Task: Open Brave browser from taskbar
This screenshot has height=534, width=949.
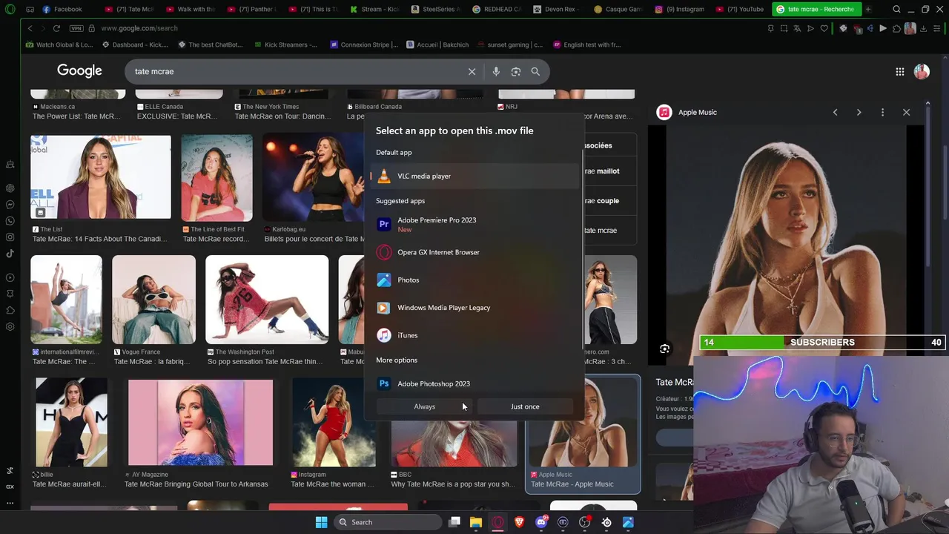Action: click(519, 522)
